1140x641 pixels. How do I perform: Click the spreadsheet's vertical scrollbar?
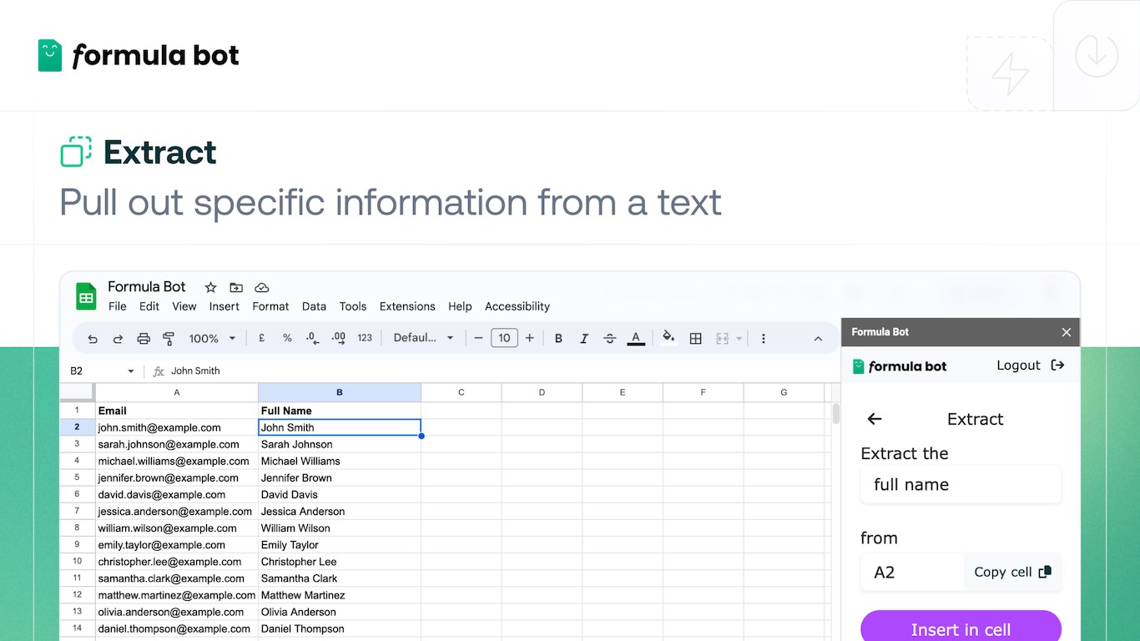coord(836,414)
